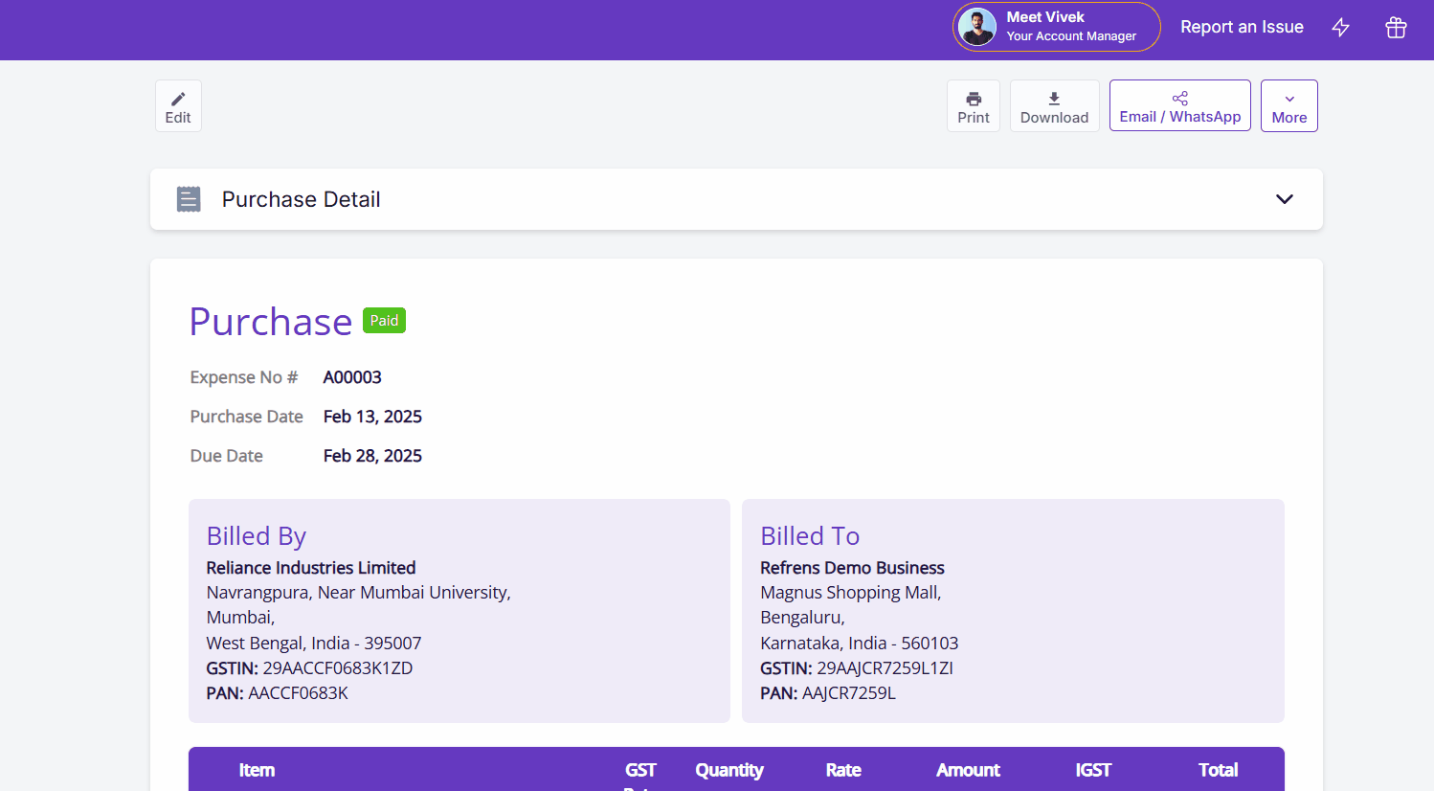Viewport: 1434px width, 791px height.
Task: Open the gift box rewards icon
Action: tap(1396, 28)
